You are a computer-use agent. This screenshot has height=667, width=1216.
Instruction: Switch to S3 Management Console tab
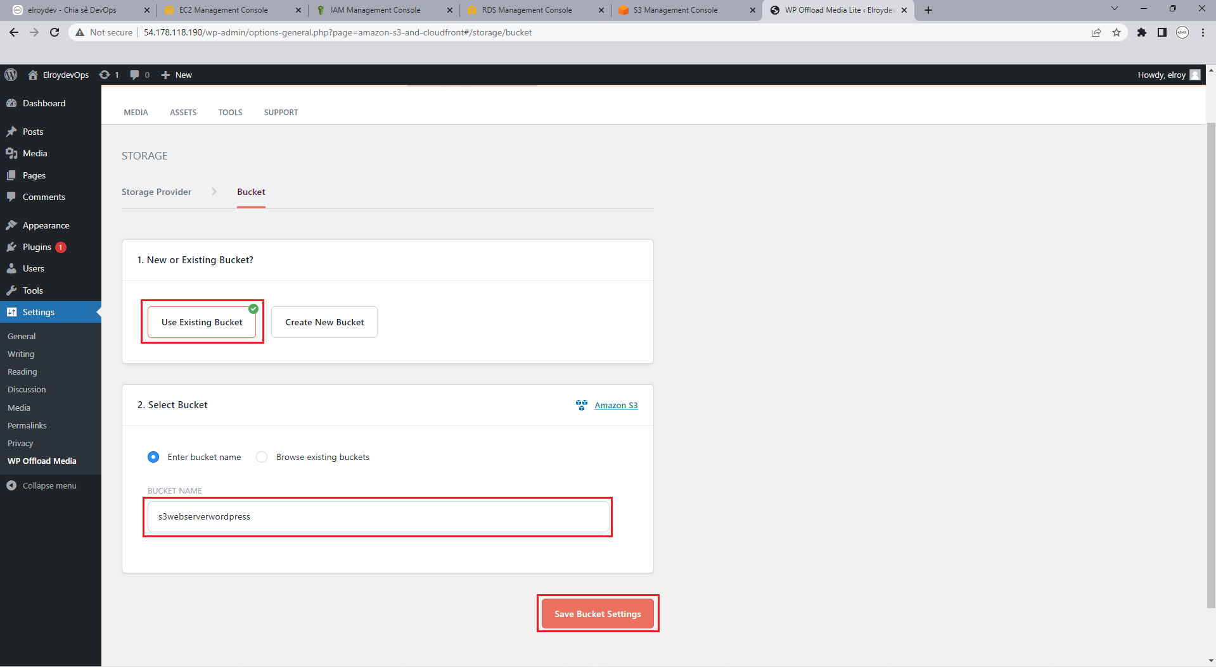tap(675, 10)
